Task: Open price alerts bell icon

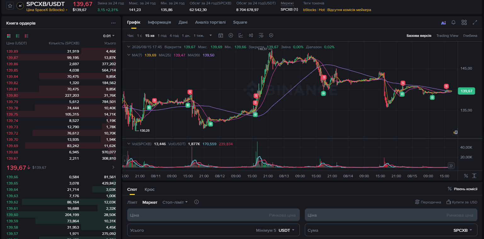Action: click(453, 22)
